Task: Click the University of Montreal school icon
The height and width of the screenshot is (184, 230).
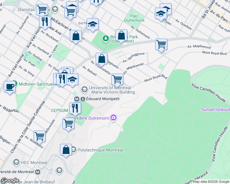Action: click(84, 90)
